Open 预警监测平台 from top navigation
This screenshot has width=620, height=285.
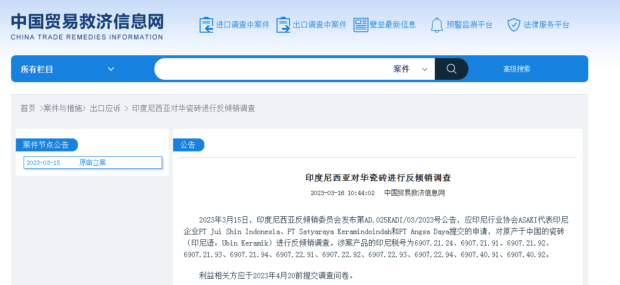469,25
